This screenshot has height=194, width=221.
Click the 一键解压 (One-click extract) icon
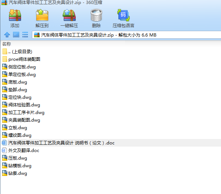click(69, 15)
